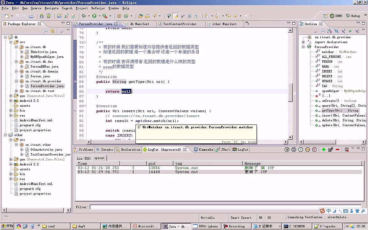Click the Run (green play) toolbar button
The image size is (368, 230).
click(94, 16)
